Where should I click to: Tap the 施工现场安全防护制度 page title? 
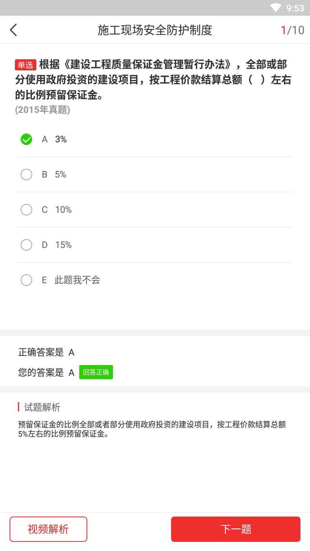155,30
